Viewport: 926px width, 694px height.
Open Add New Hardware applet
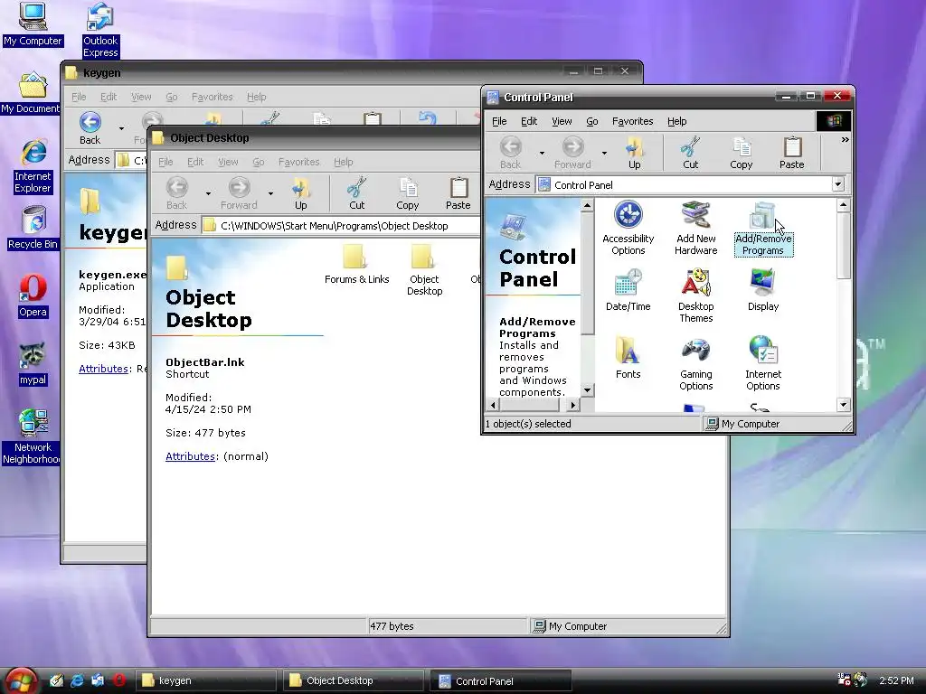(695, 229)
